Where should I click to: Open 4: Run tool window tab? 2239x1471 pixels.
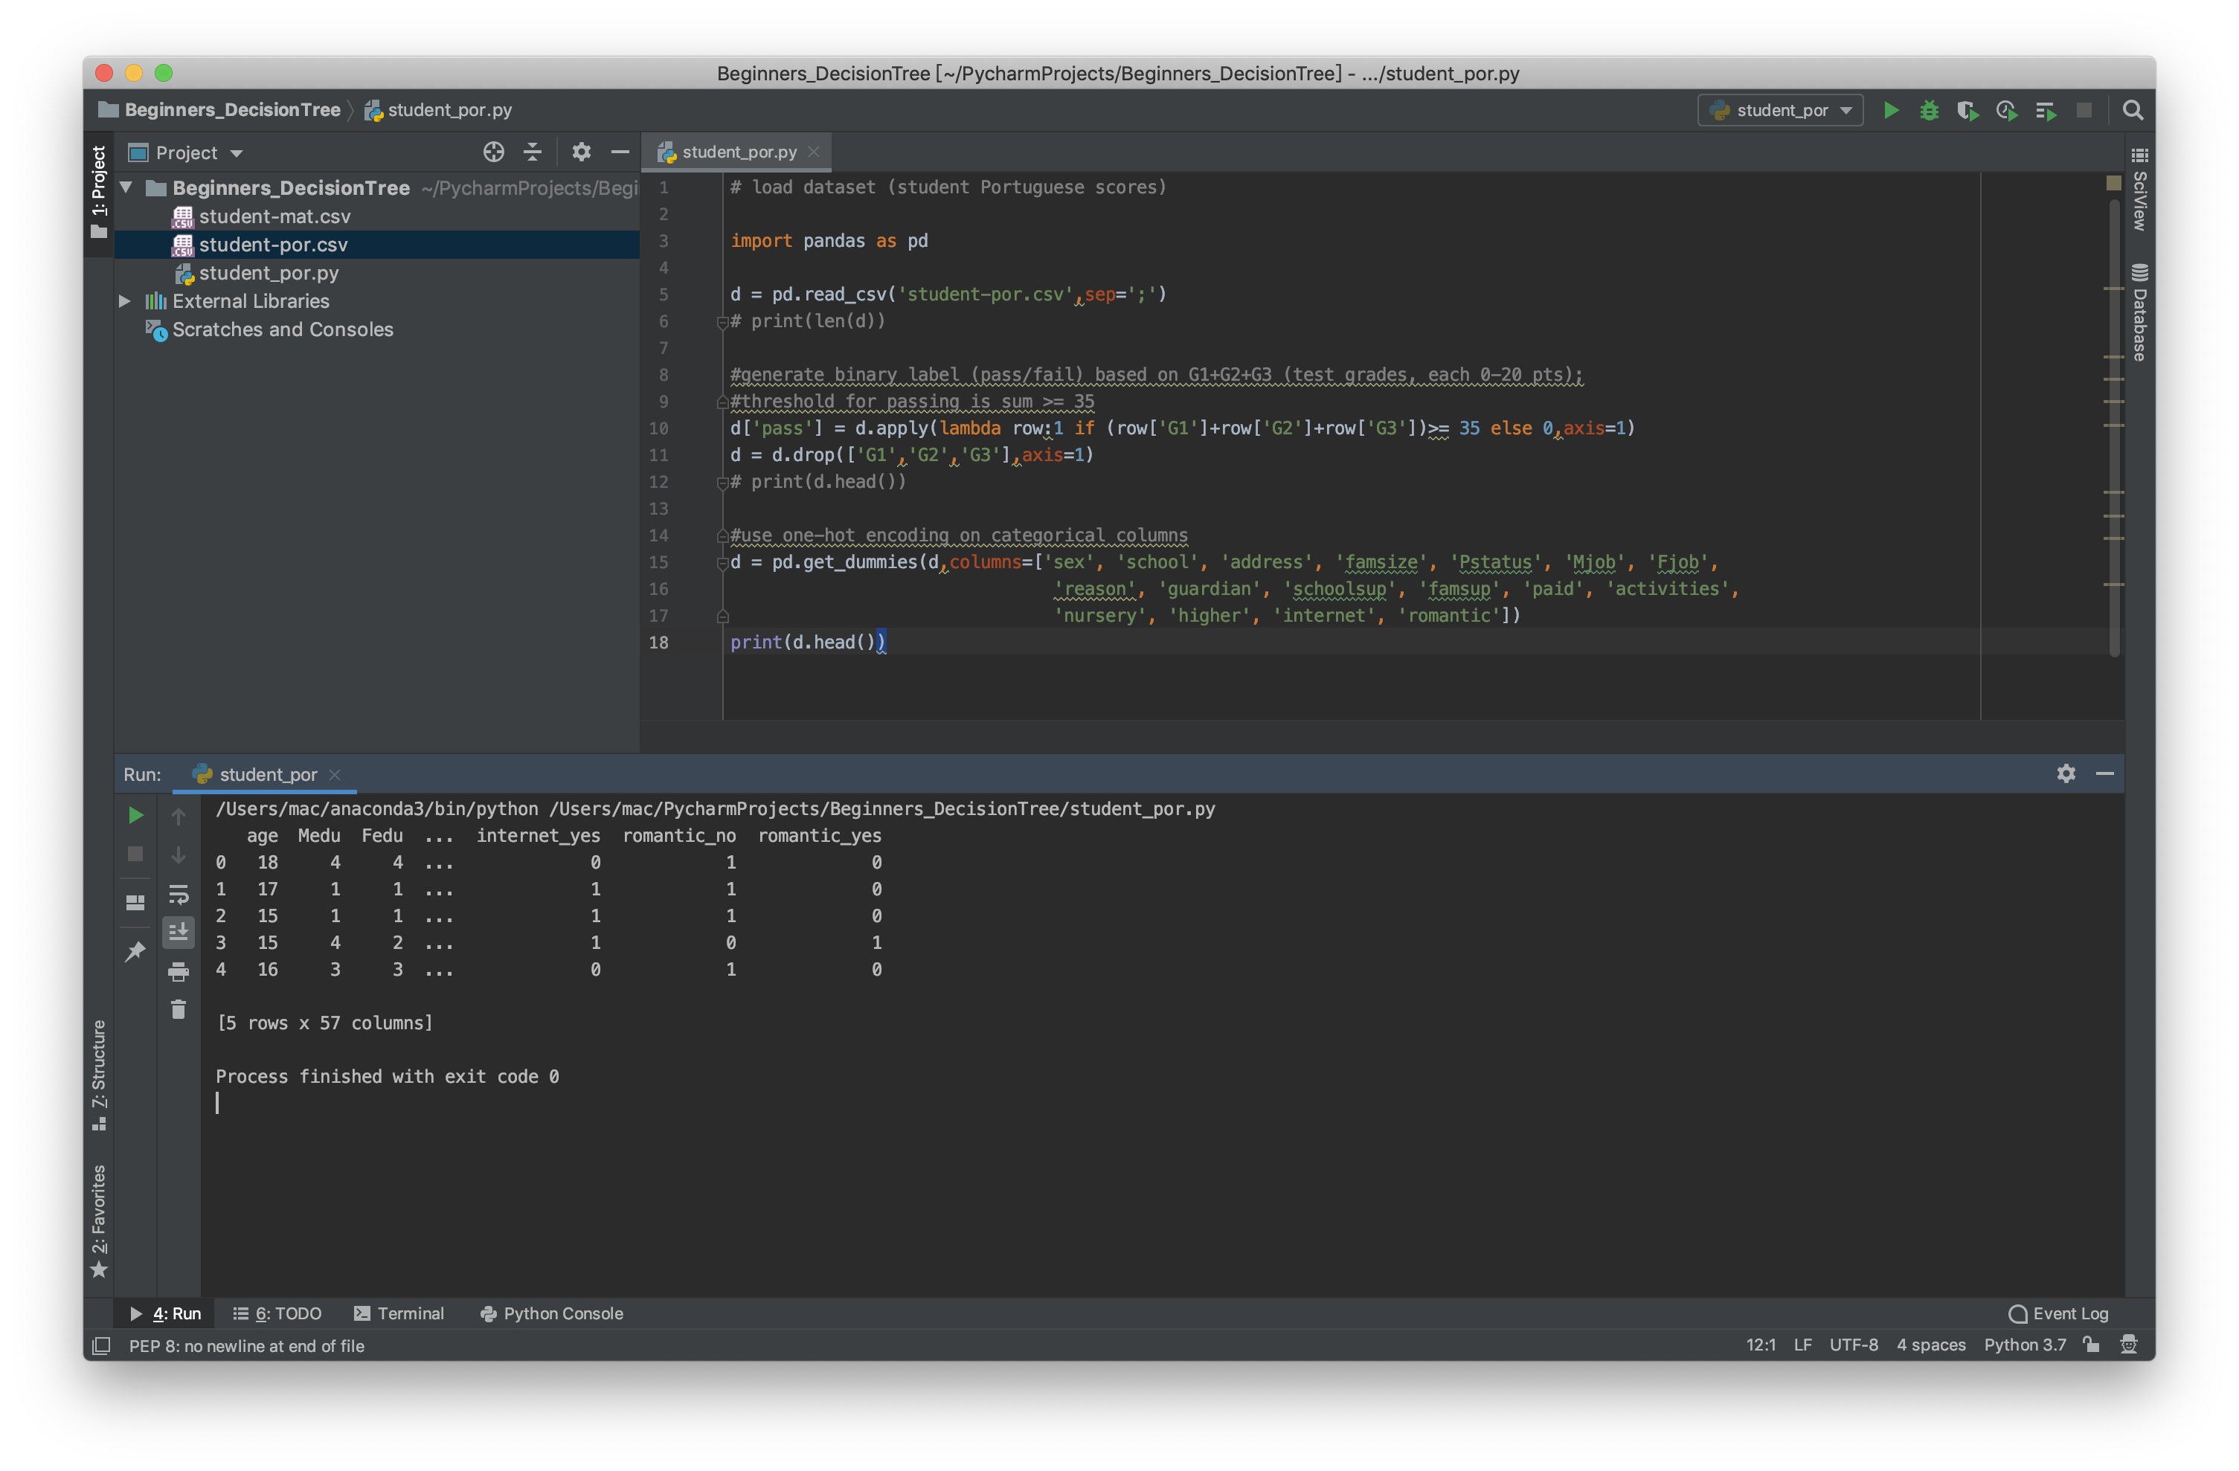167,1313
